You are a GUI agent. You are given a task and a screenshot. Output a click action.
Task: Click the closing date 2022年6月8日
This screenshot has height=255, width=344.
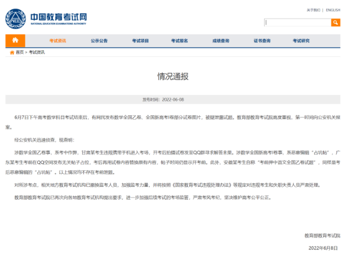point(323,248)
